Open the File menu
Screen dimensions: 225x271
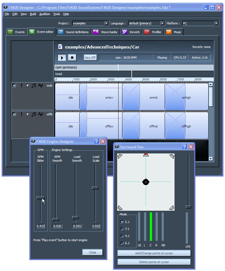coord(7,14)
